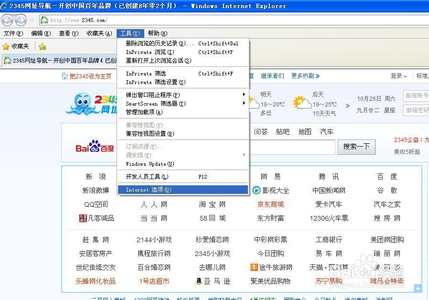Open 新浪微博 link
429x300 pixels.
pos(96,190)
